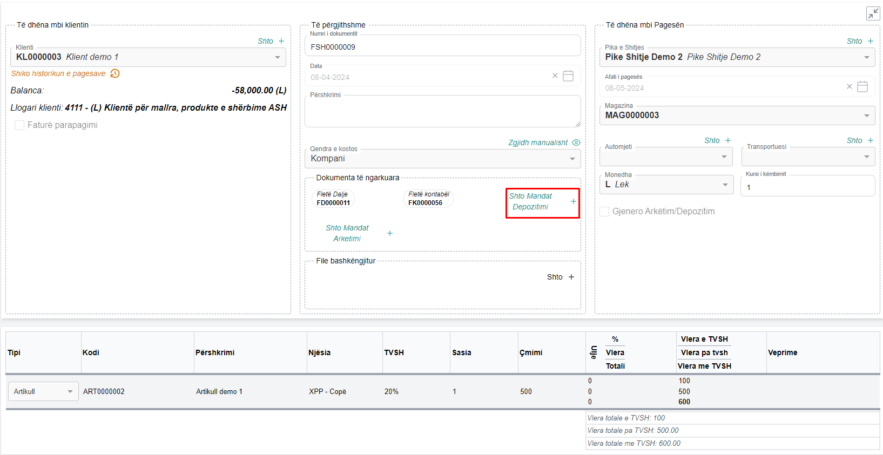Check the Gjenero Arkëtim/Depozitim box
This screenshot has height=455, width=883.
(604, 212)
